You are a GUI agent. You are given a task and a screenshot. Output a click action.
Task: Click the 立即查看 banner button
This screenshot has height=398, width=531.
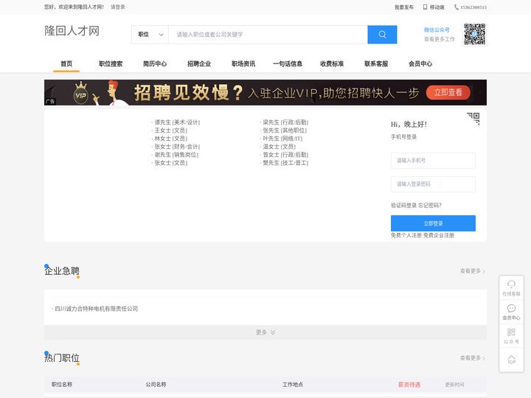448,92
